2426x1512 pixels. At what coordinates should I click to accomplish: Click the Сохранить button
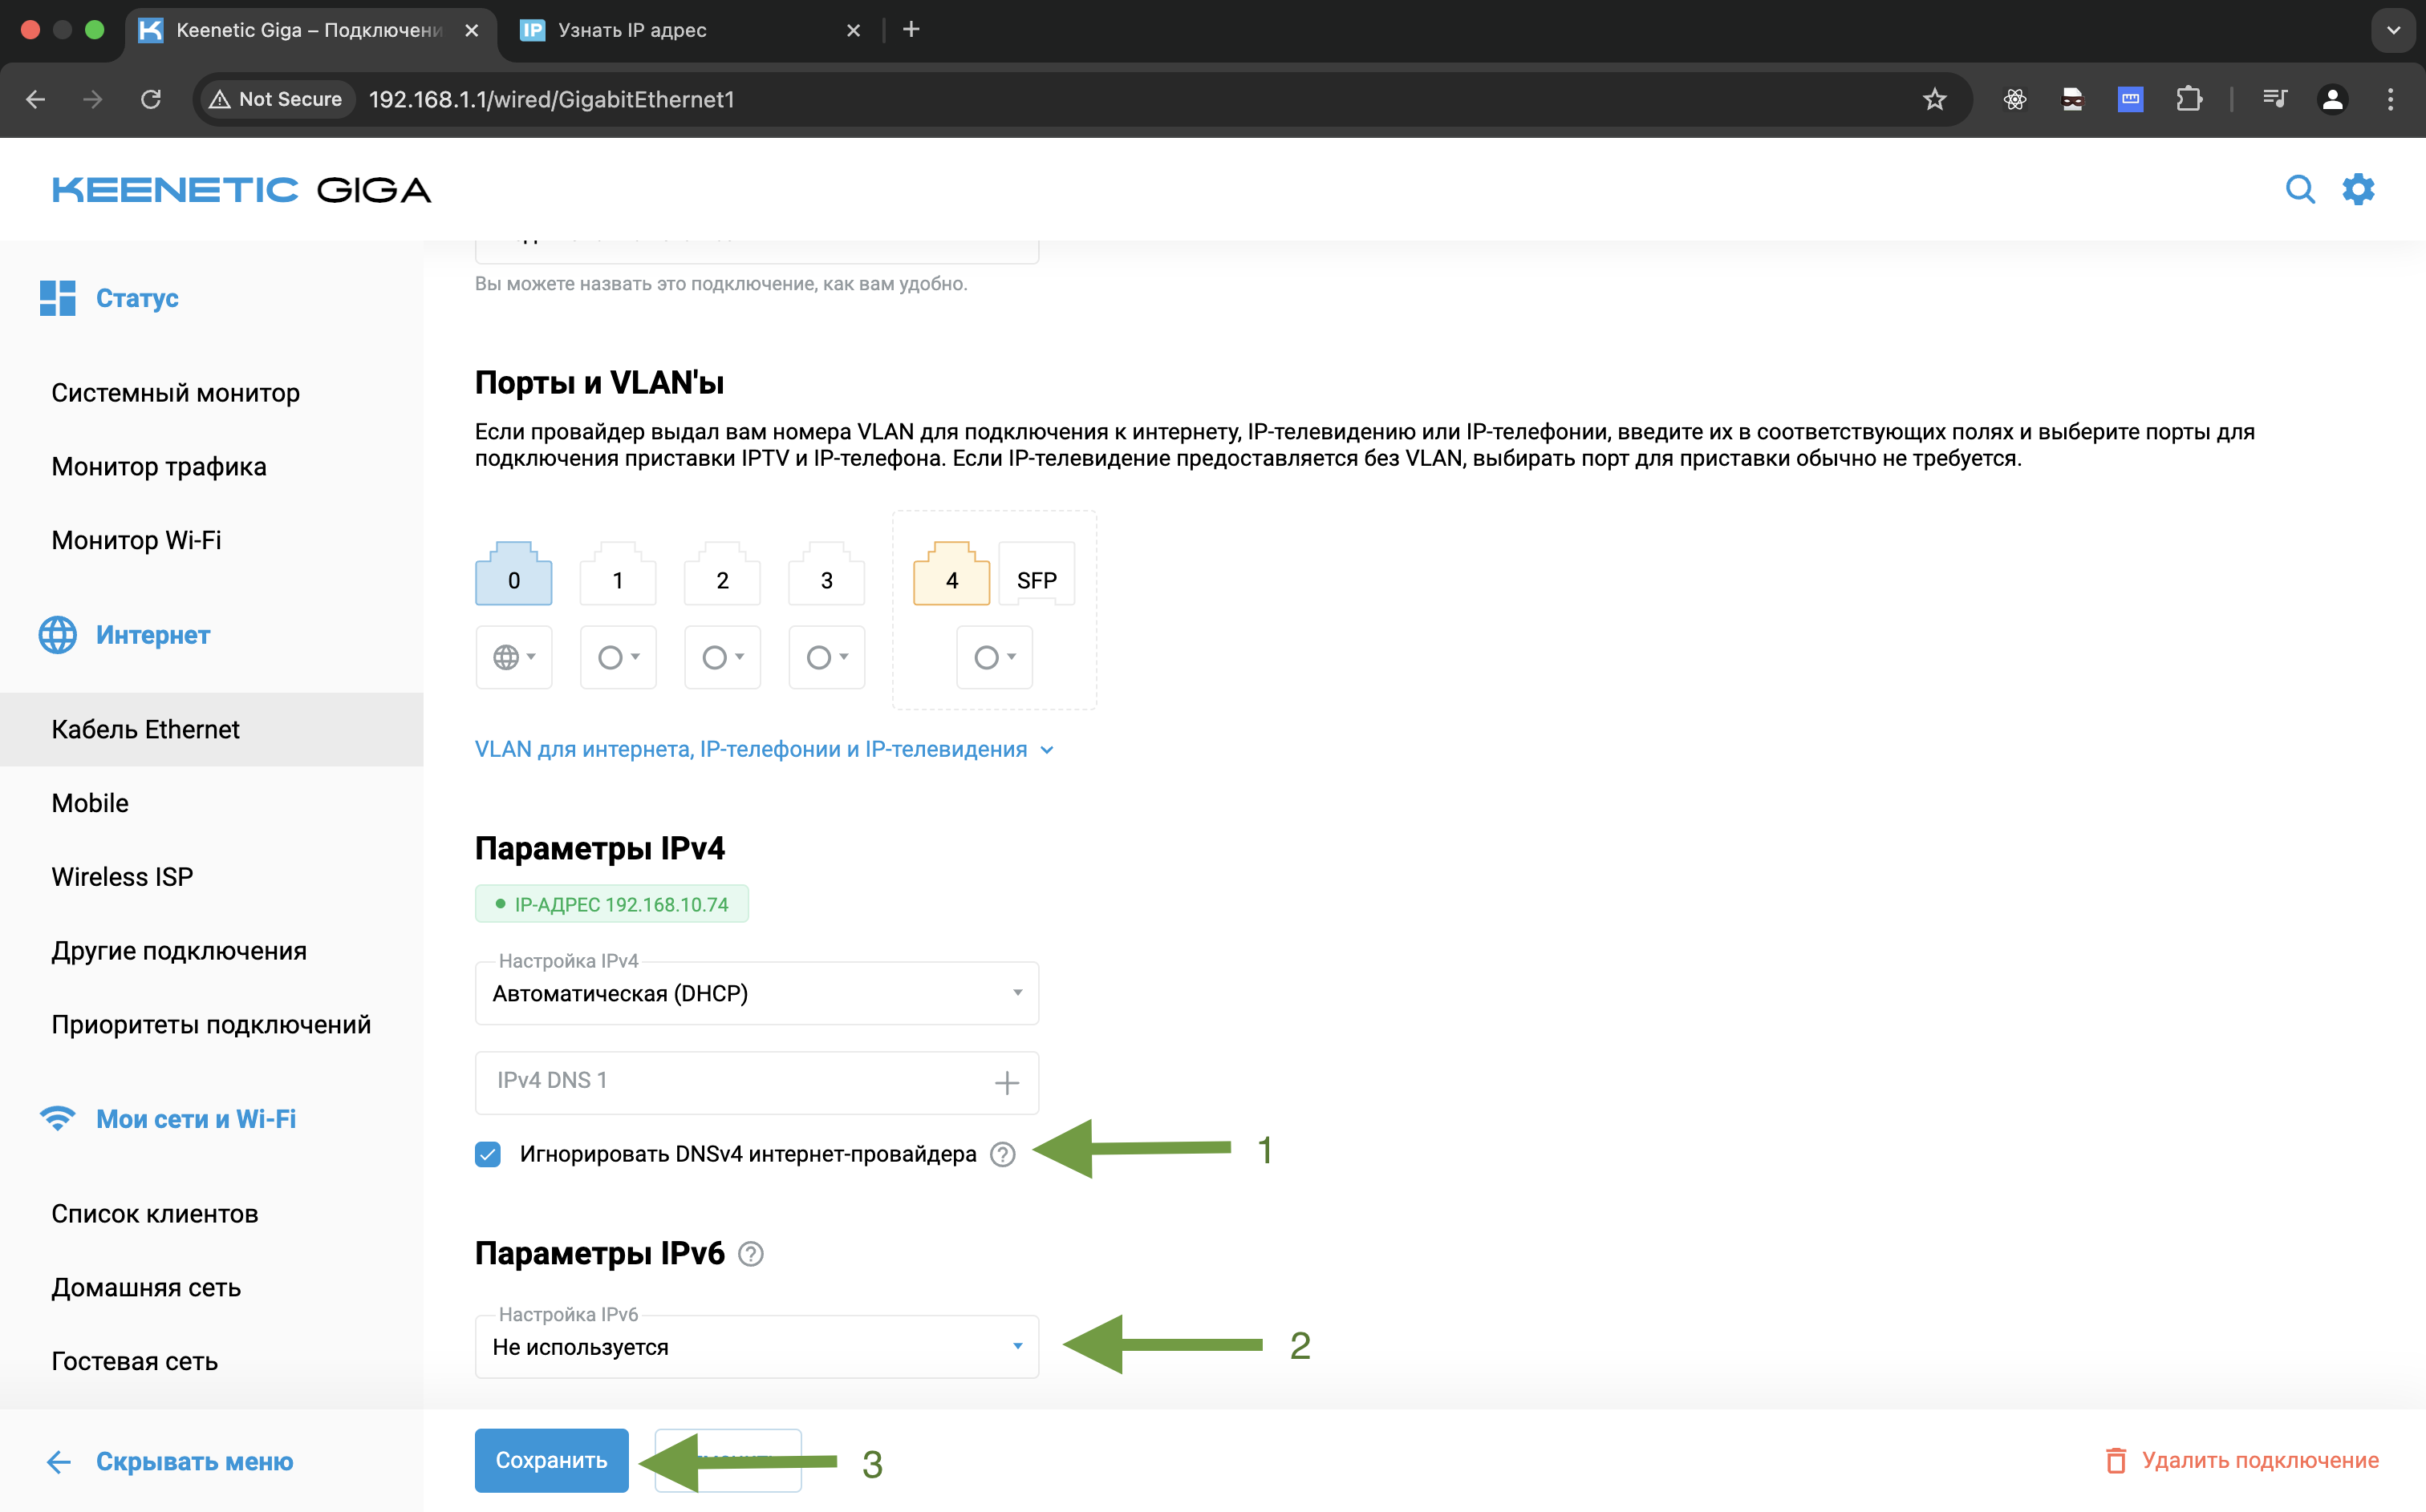[x=551, y=1460]
